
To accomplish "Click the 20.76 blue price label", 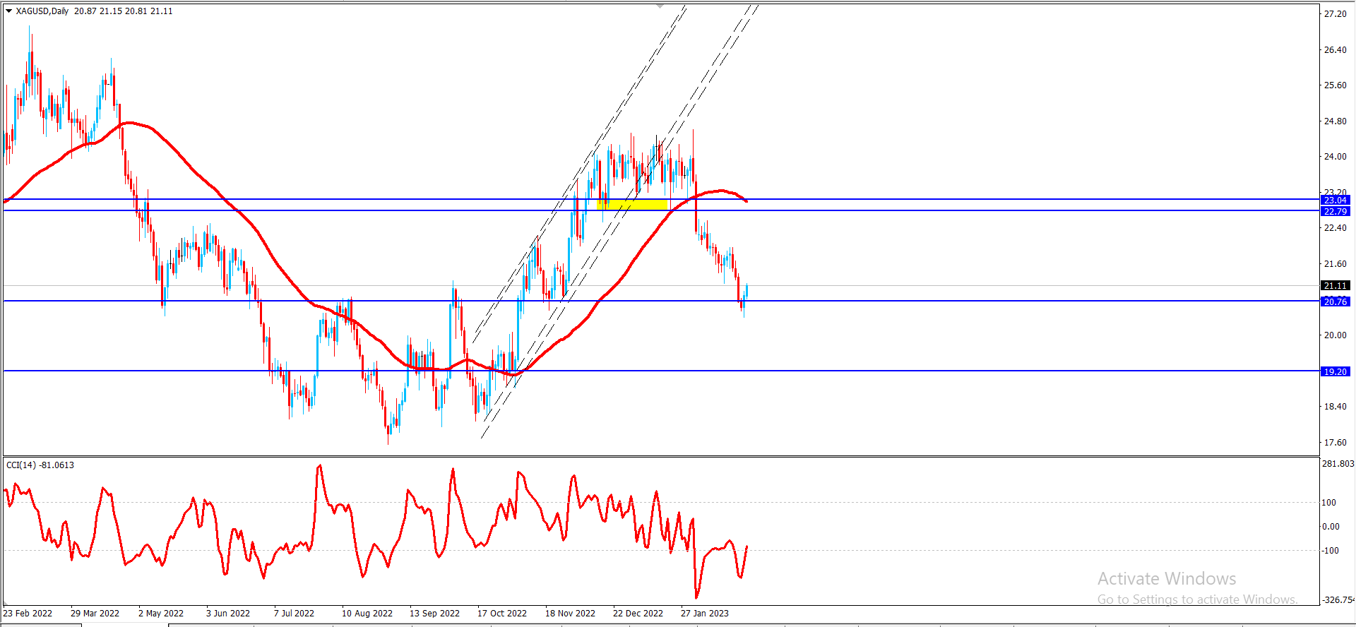I will click(1335, 302).
